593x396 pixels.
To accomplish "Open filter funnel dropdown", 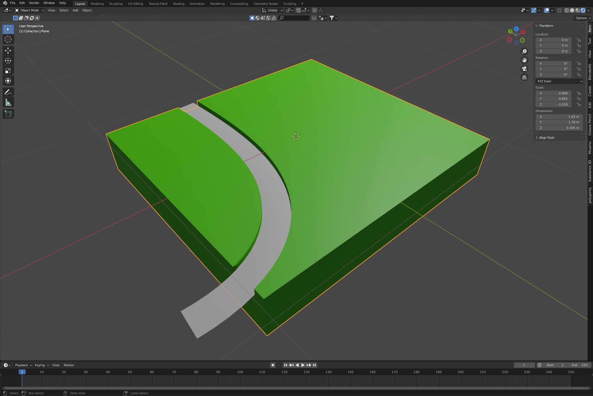I will click(333, 18).
